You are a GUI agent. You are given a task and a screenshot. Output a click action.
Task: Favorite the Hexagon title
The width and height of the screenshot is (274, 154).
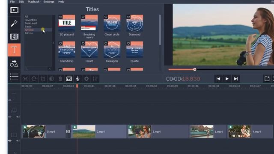[106, 44]
